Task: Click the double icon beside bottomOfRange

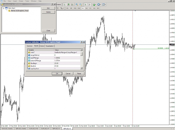Action: [x=29, y=61]
